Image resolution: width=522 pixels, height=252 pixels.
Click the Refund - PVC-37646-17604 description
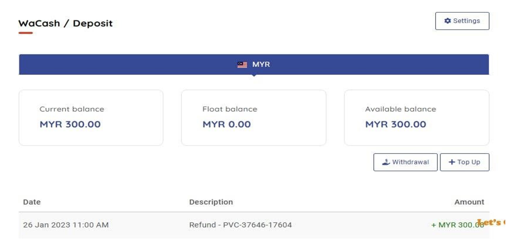240,225
